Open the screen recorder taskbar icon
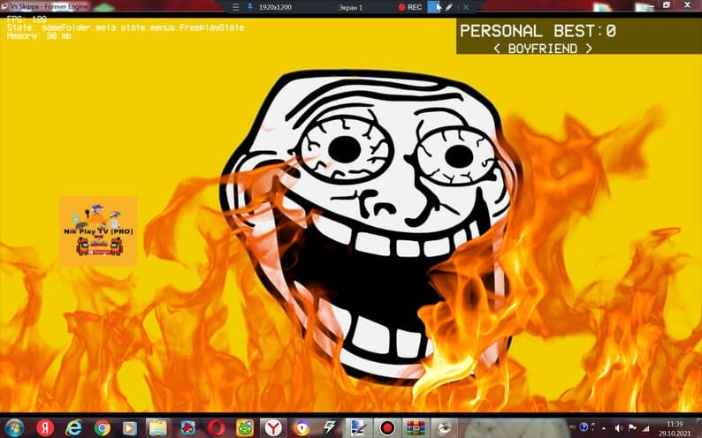The width and height of the screenshot is (702, 438). click(x=387, y=427)
